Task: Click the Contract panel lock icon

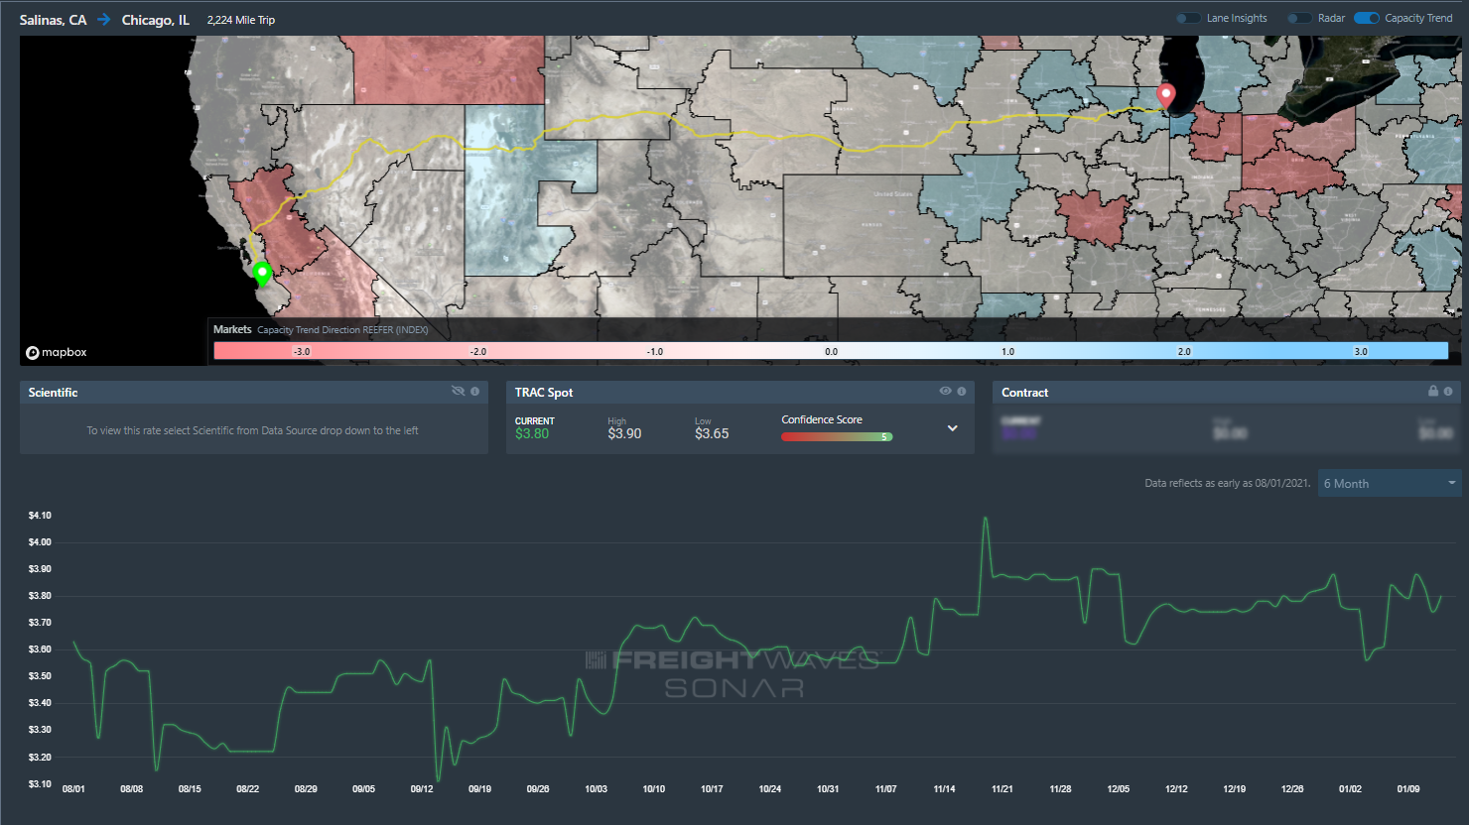Action: [x=1432, y=392]
